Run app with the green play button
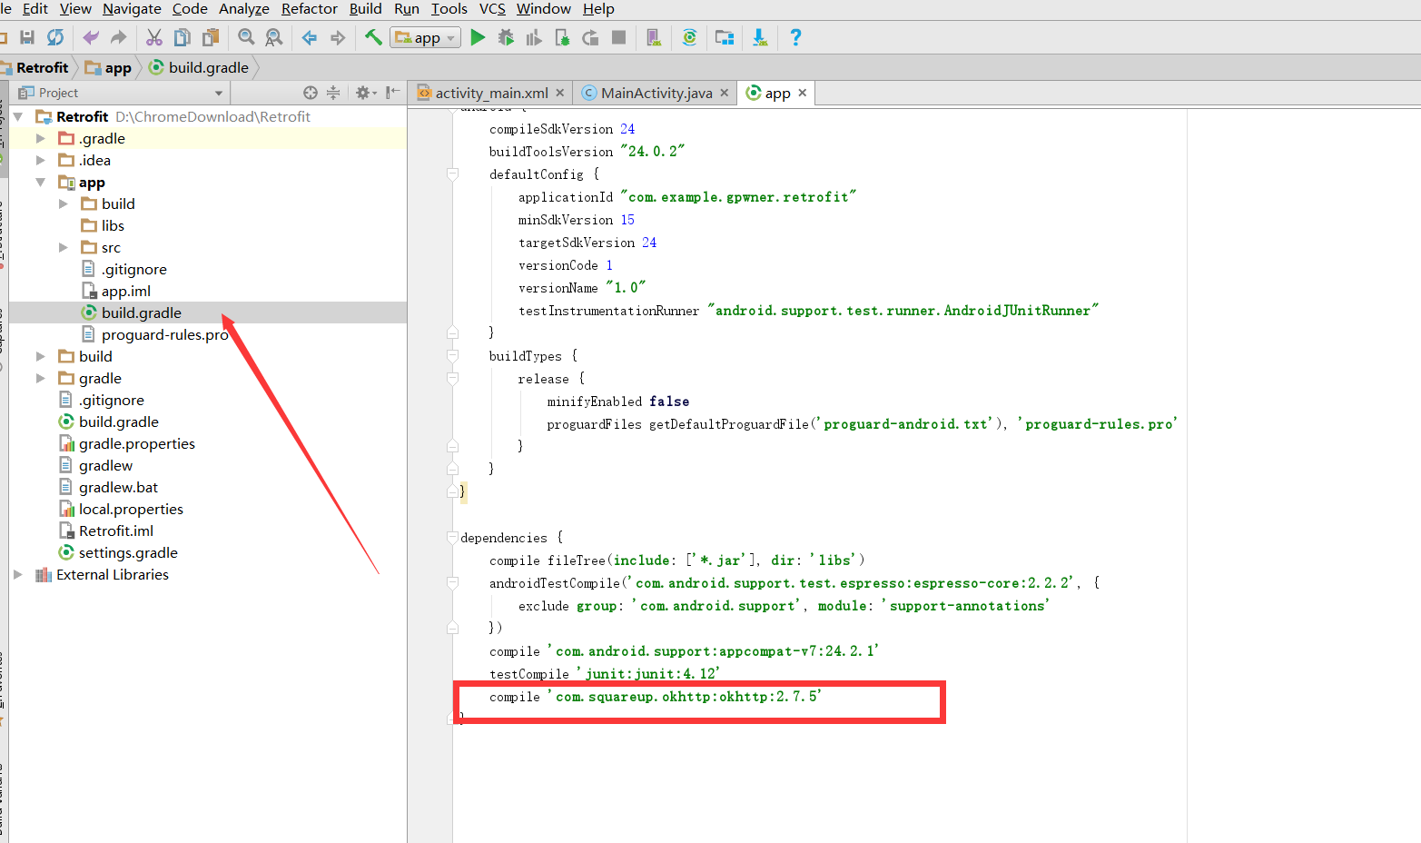Viewport: 1421px width, 843px height. tap(478, 37)
